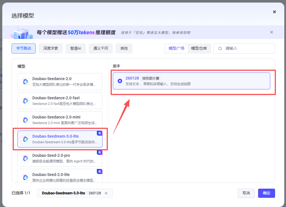Select the Doubao-Seedream-5.0-lite model card
Viewport: 286px width, 207px height.
point(60,139)
